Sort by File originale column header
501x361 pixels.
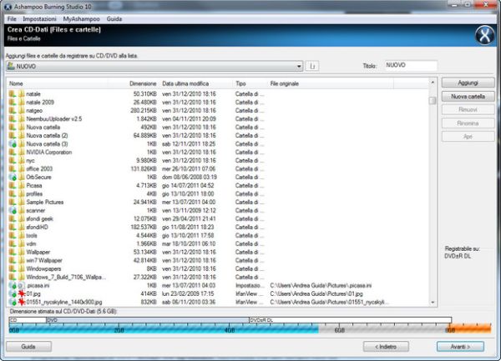pyautogui.click(x=331, y=83)
